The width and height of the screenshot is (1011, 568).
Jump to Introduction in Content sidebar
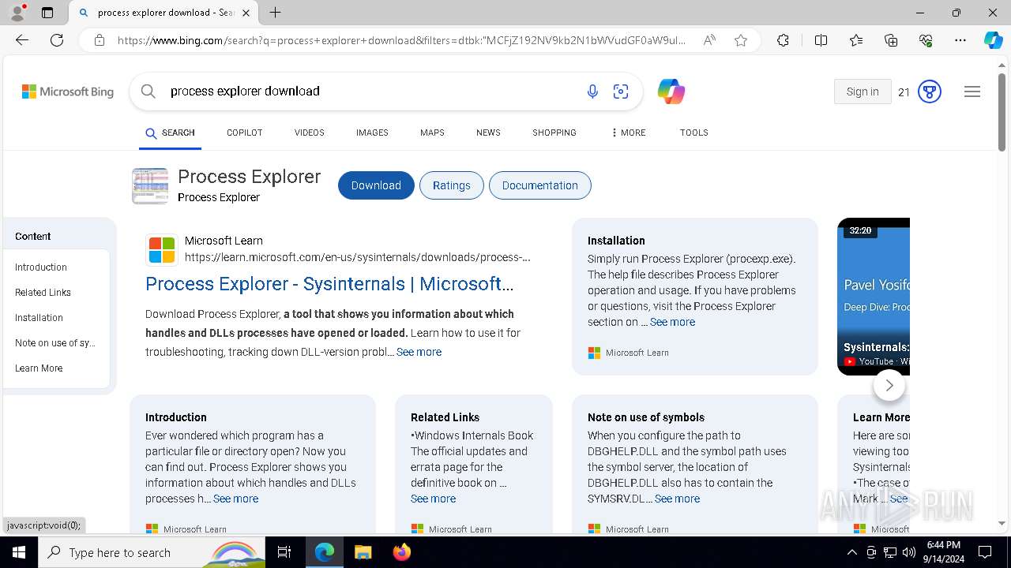[41, 267]
